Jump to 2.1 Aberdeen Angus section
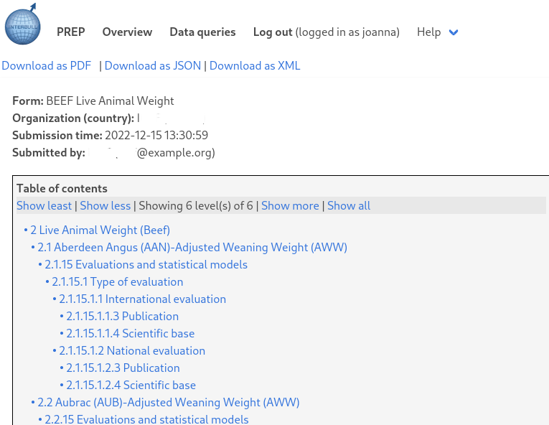The width and height of the screenshot is (549, 425). pyautogui.click(x=192, y=247)
